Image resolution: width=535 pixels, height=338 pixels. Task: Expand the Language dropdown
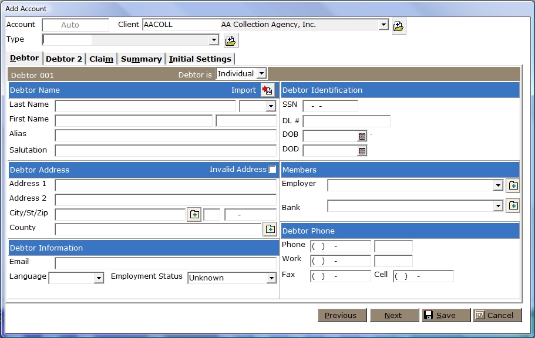(99, 278)
